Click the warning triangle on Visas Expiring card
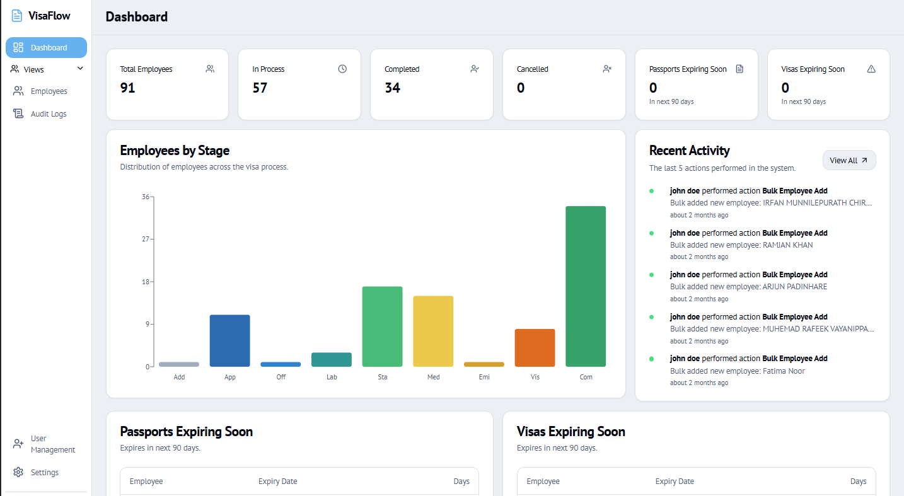The width and height of the screenshot is (904, 496). coord(871,69)
